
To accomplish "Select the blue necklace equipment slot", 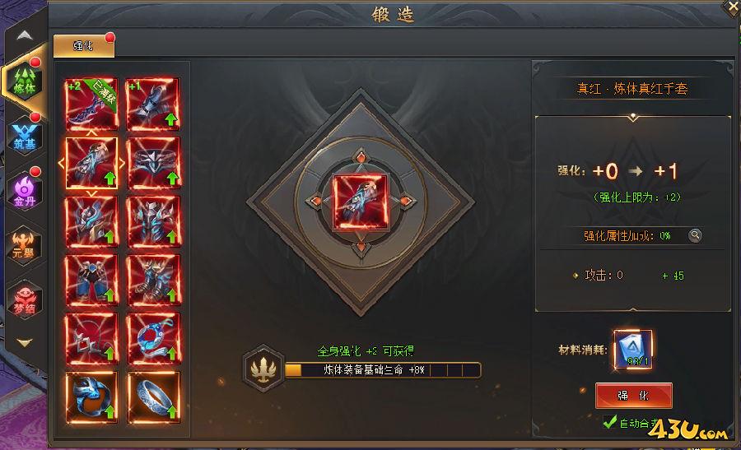I will (x=154, y=339).
